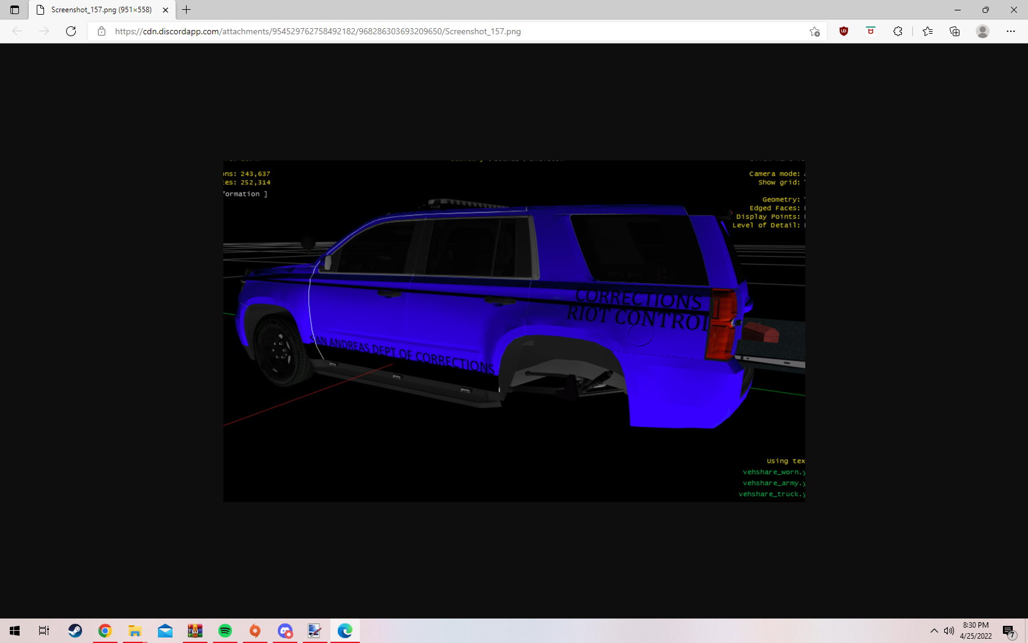This screenshot has width=1028, height=643.
Task: View site information lock icon
Action: point(102,31)
